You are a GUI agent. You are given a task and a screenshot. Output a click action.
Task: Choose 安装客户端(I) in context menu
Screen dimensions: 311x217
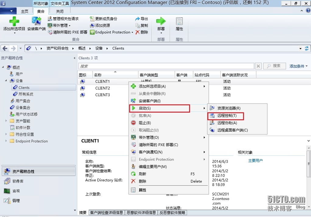pyautogui.click(x=168, y=101)
